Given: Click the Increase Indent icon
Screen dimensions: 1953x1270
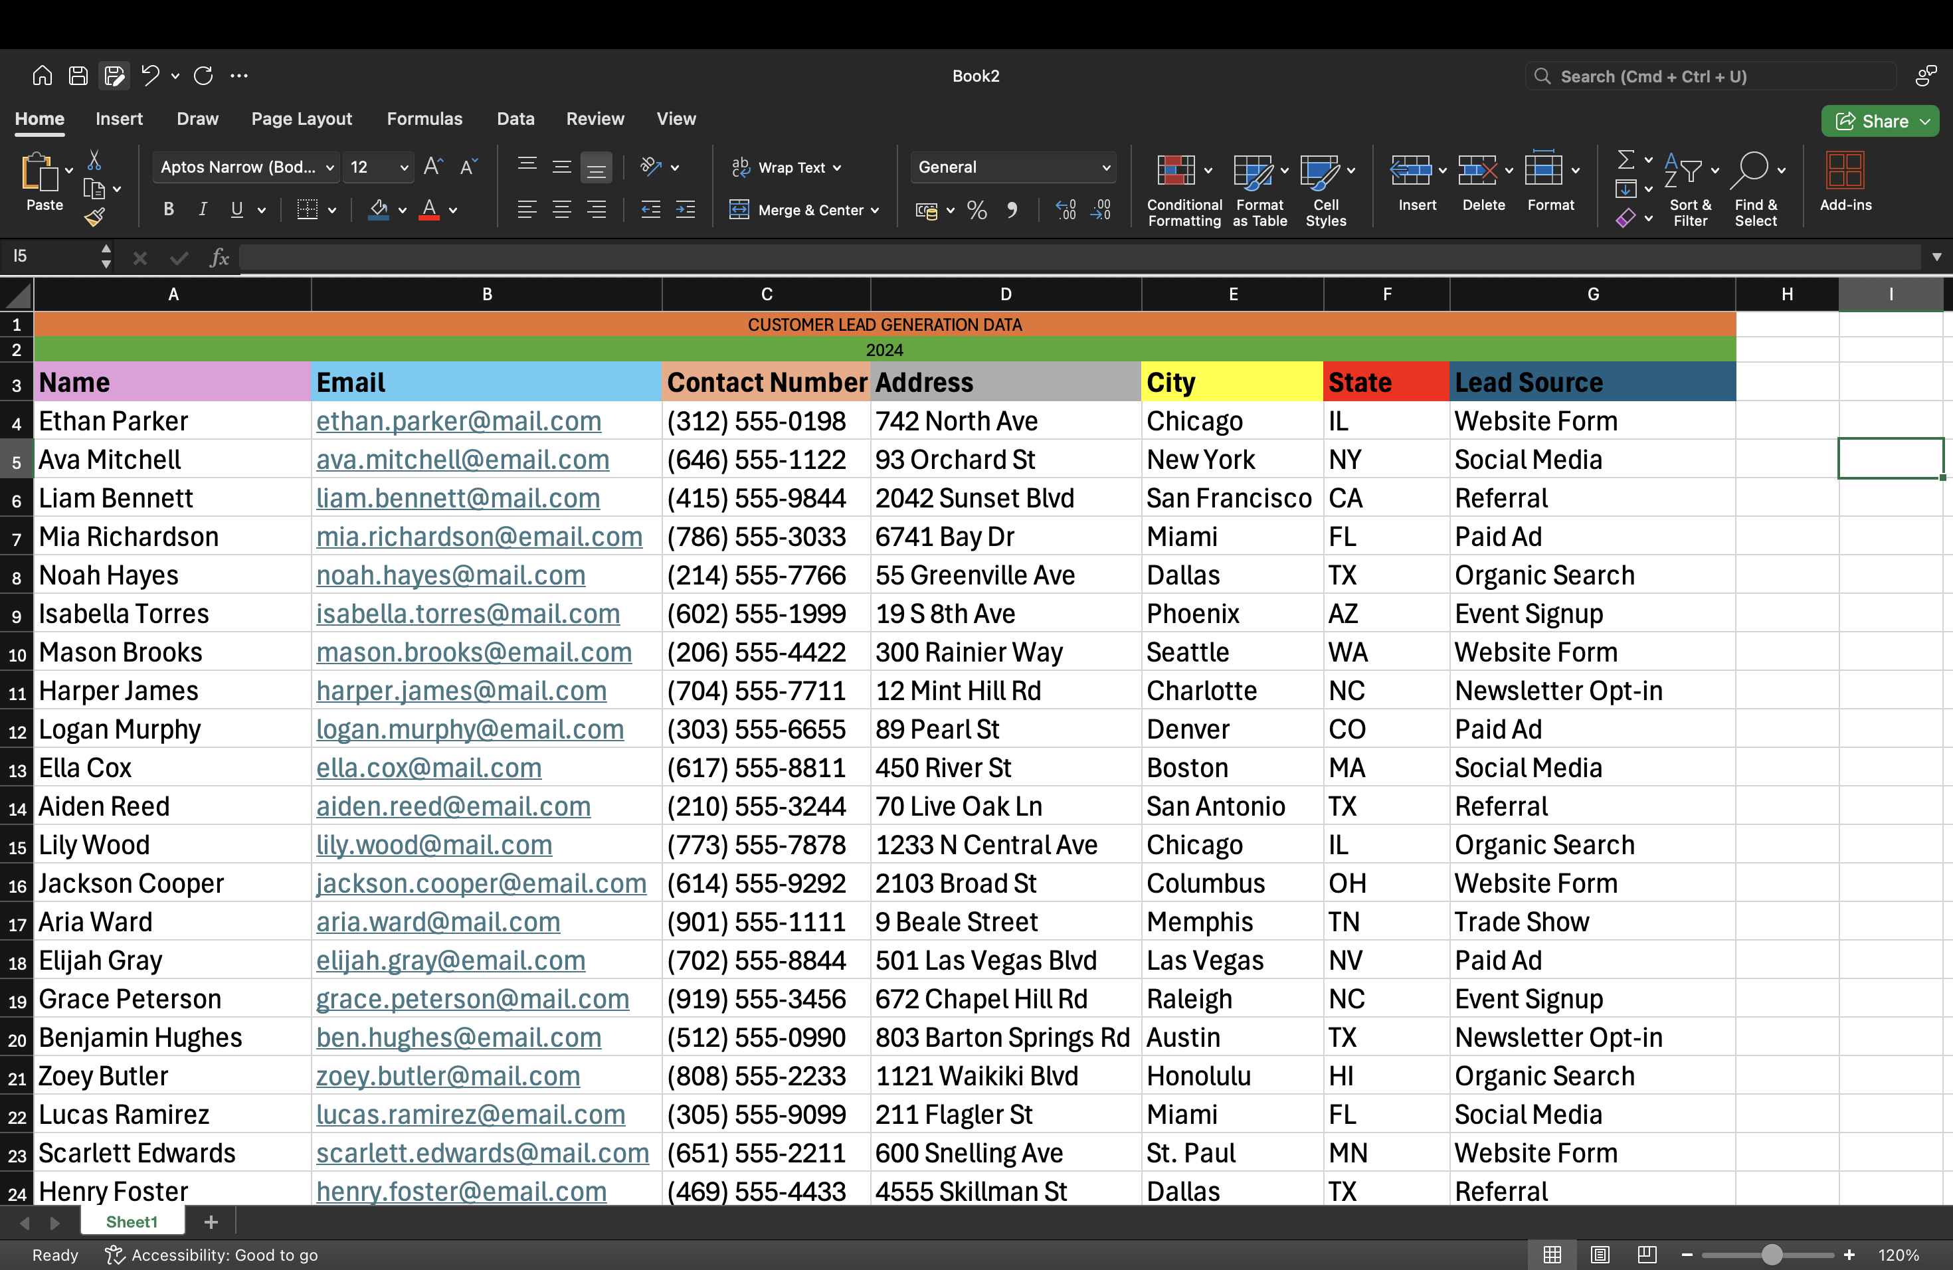Looking at the screenshot, I should 685,210.
